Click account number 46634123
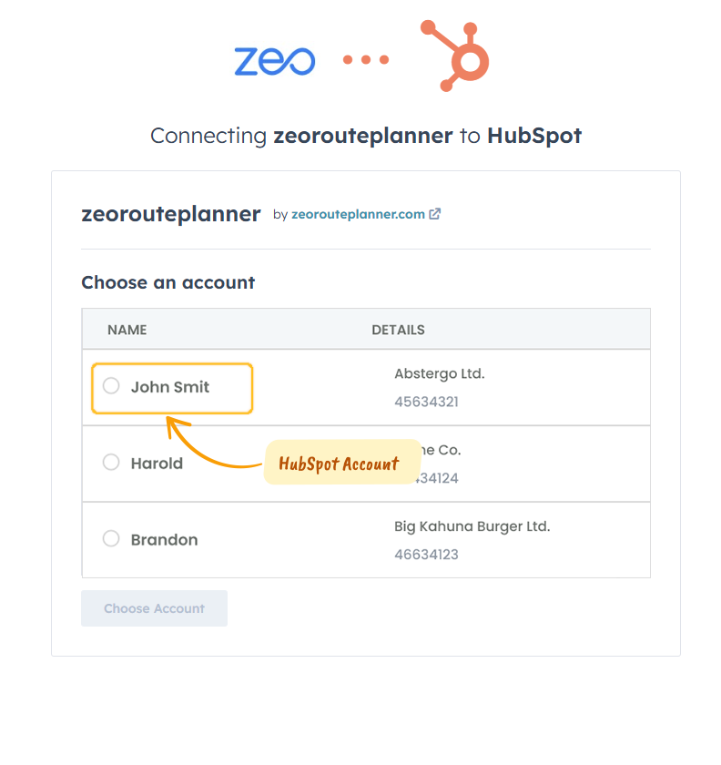Viewport: 721px width, 765px height. (x=426, y=555)
